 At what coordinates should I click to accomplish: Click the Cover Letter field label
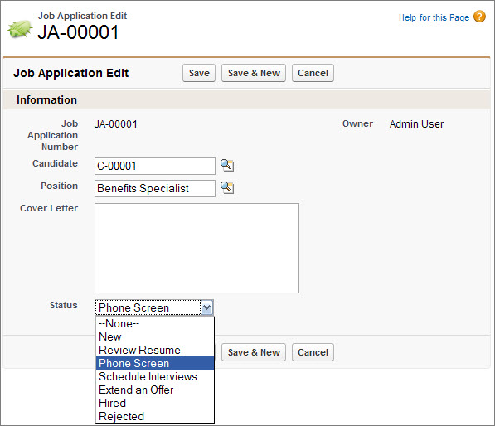pos(49,208)
